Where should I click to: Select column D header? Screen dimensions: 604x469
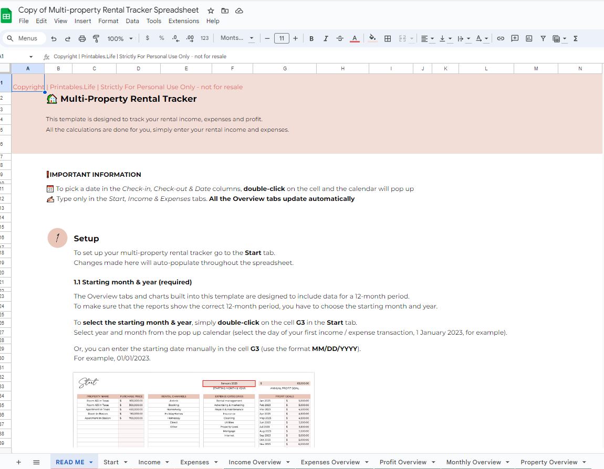(x=138, y=69)
